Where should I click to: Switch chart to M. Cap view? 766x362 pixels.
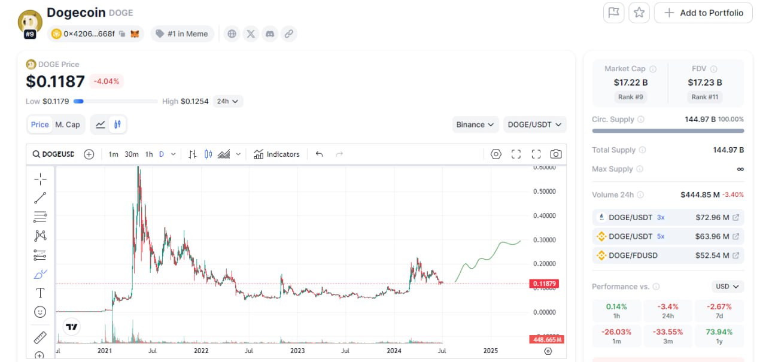68,124
